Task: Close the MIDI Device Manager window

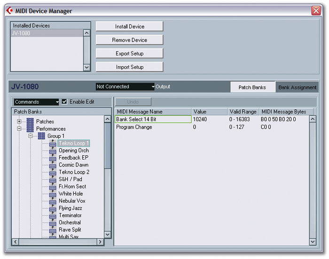Action: click(x=316, y=10)
